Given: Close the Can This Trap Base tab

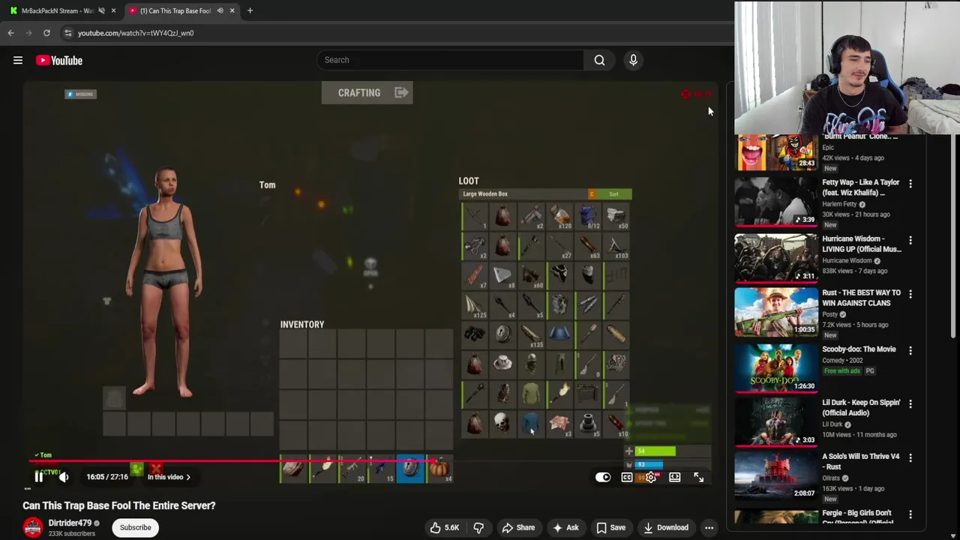Looking at the screenshot, I should click(232, 10).
